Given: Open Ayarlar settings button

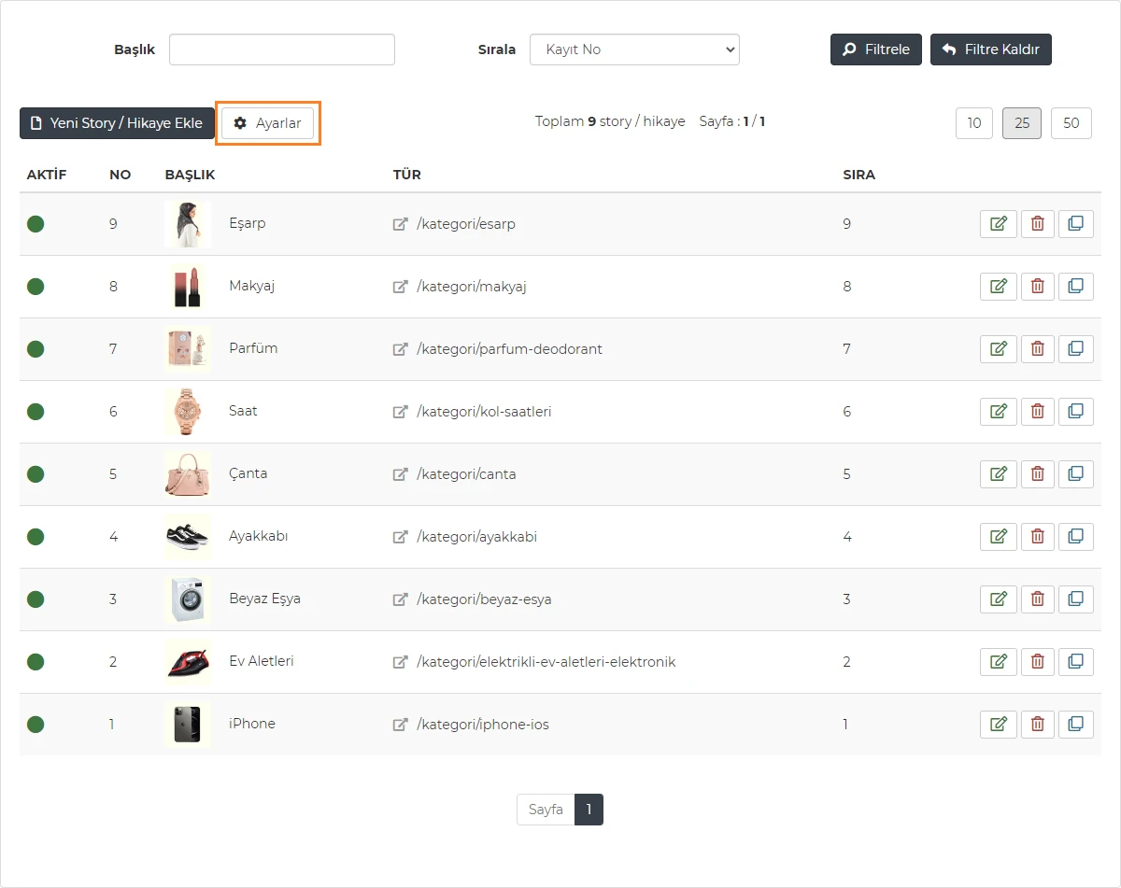Looking at the screenshot, I should 268,123.
